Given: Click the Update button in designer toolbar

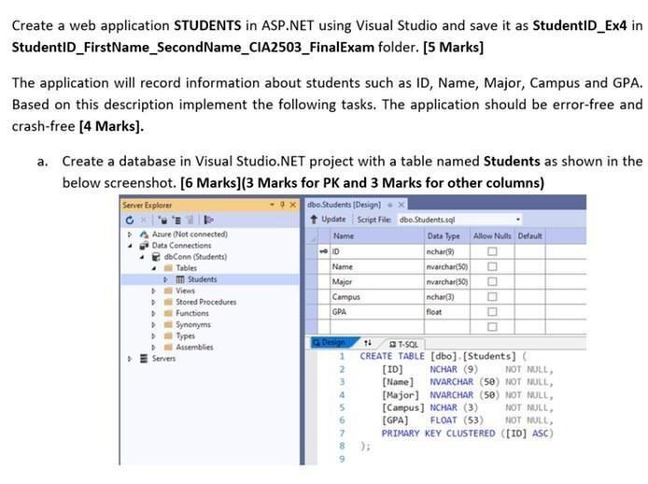Looking at the screenshot, I should (x=328, y=220).
